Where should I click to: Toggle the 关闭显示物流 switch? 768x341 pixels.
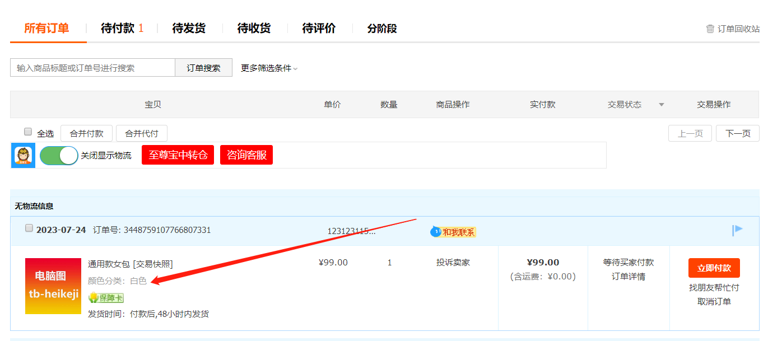tap(58, 155)
